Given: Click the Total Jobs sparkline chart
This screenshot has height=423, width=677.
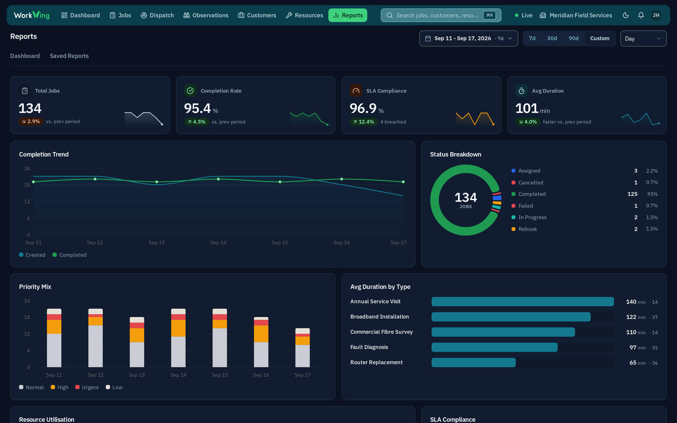Looking at the screenshot, I should (144, 118).
